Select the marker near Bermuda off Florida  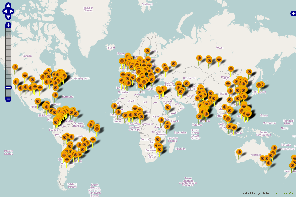[x=55, y=95]
